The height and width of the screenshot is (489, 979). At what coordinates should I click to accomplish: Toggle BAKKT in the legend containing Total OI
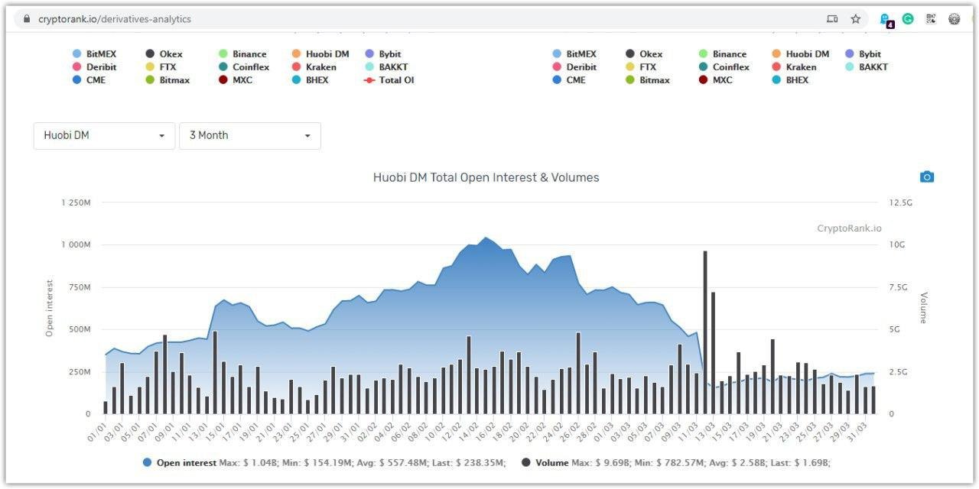tap(387, 67)
